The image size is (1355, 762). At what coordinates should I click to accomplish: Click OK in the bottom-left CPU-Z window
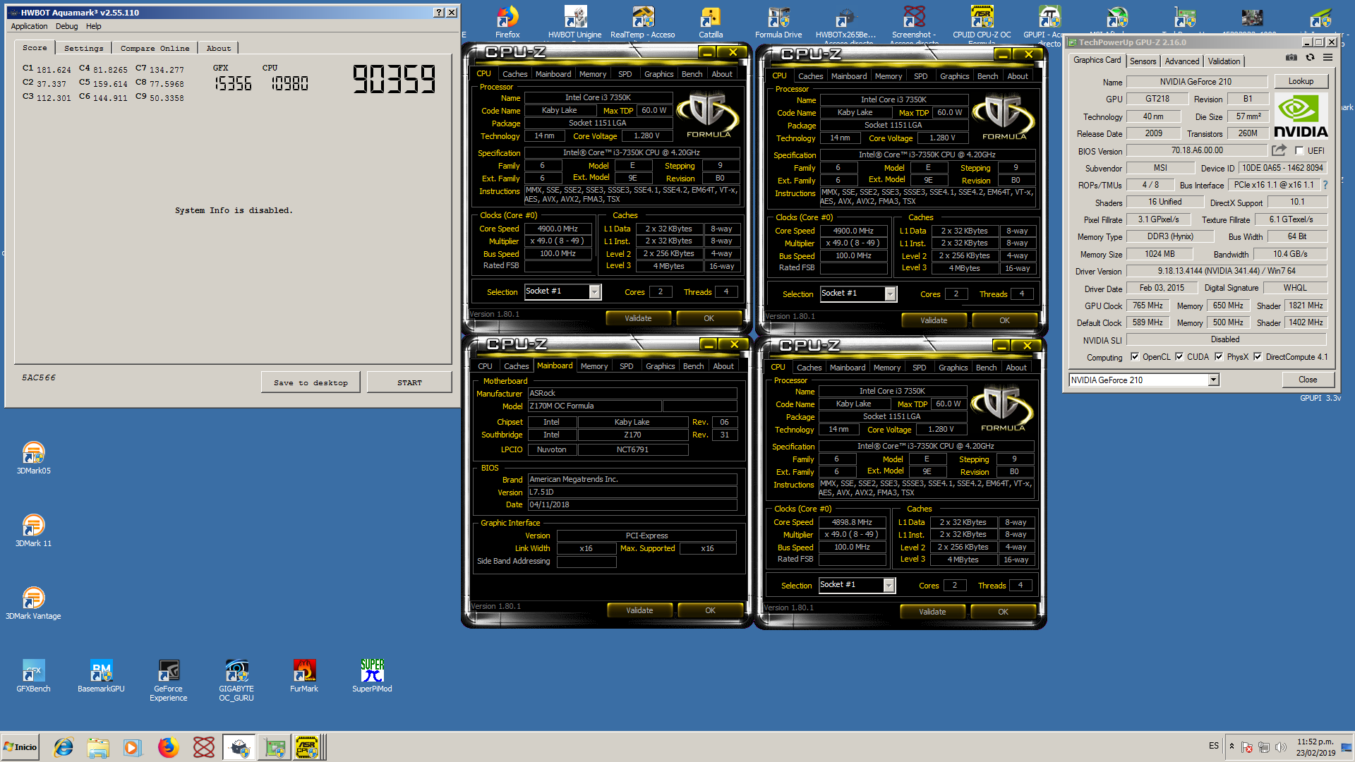[710, 610]
